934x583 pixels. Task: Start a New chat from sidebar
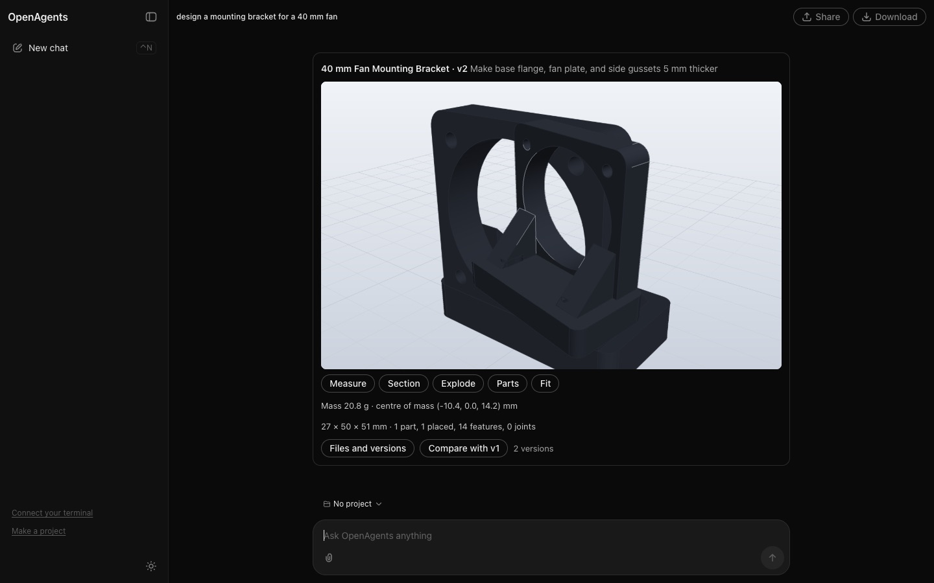pos(84,48)
